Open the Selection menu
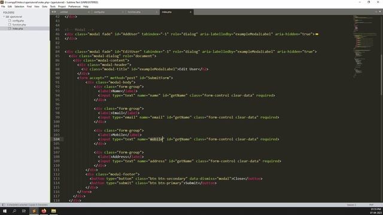The height and width of the screenshot is (215, 383). click(x=19, y=7)
